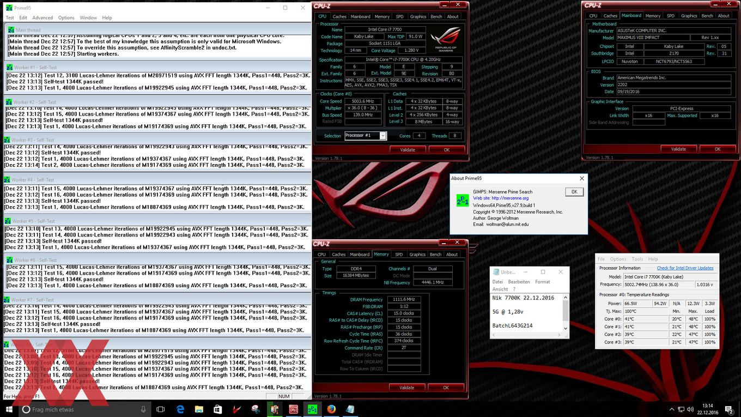Image resolution: width=741 pixels, height=417 pixels.
Task: Show hidden system tray icons
Action: tap(671, 409)
